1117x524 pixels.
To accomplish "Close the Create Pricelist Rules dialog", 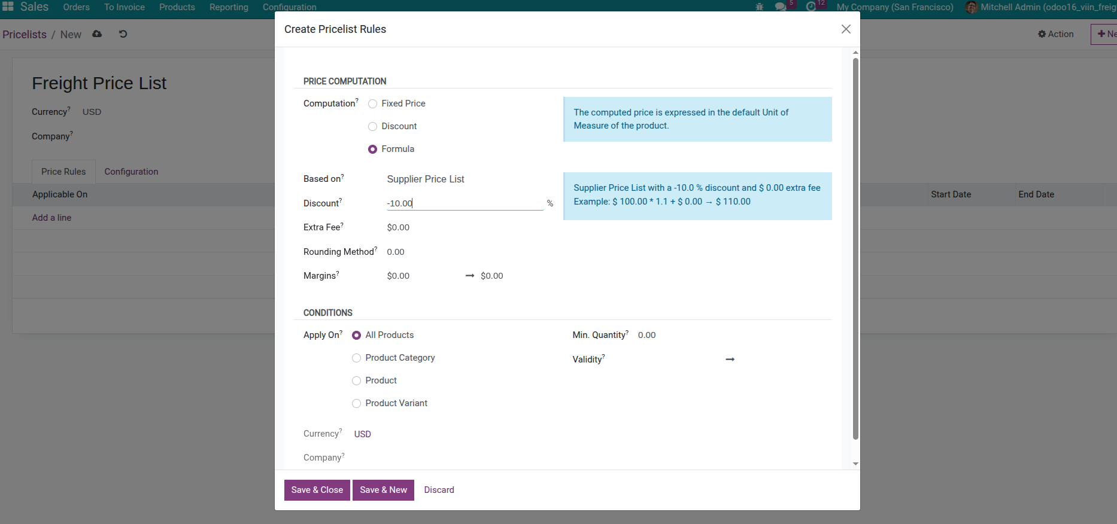I will click(846, 29).
